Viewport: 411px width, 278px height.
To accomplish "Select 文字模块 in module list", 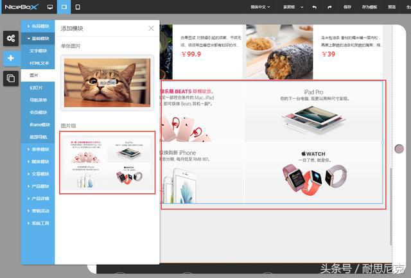I will point(39,51).
